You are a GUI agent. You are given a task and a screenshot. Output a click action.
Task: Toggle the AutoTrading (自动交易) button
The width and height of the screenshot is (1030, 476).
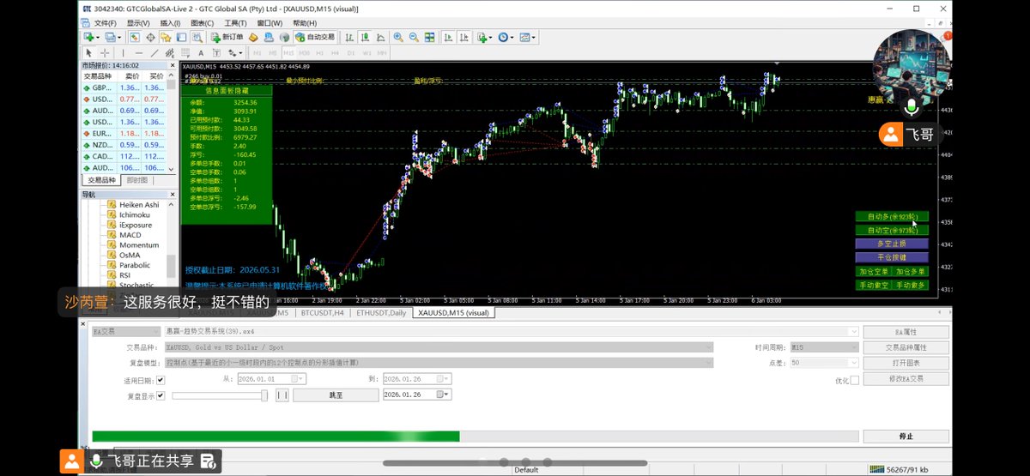pyautogui.click(x=315, y=38)
